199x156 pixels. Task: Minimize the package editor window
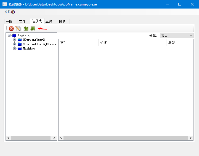click(167, 4)
